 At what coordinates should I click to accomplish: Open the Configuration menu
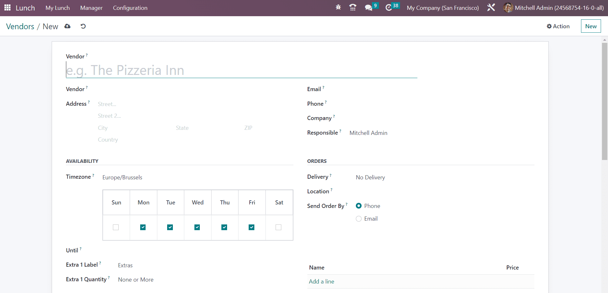(x=130, y=8)
